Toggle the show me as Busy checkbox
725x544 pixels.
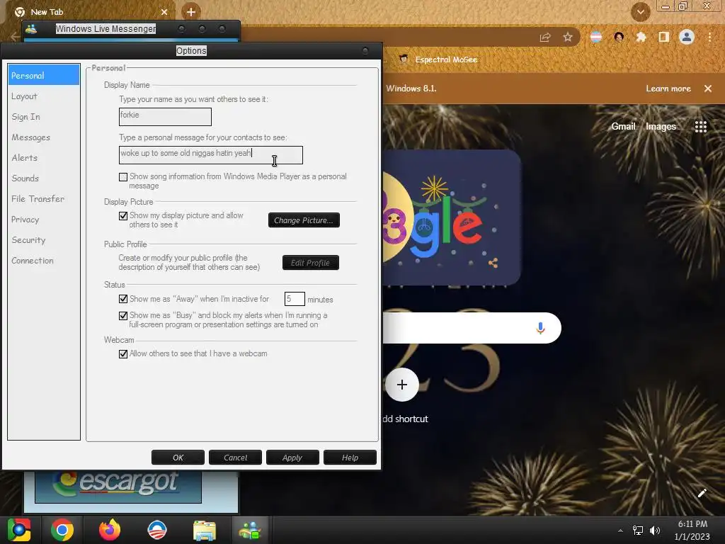[123, 315]
